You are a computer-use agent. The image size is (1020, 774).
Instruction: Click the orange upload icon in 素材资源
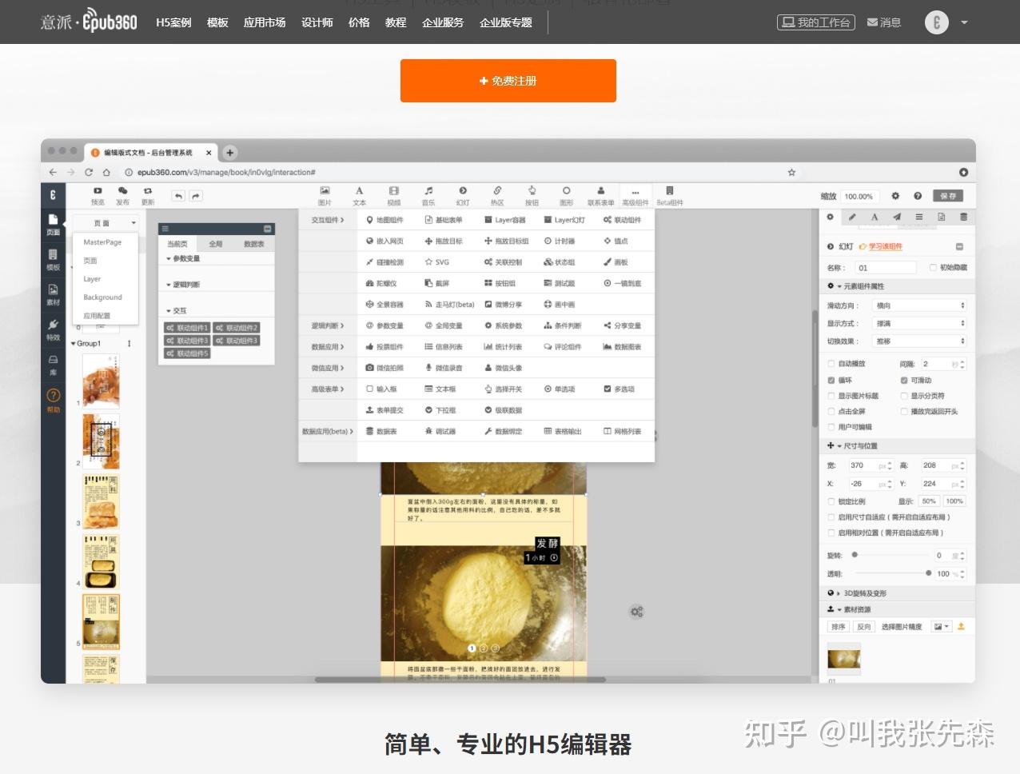pos(961,626)
